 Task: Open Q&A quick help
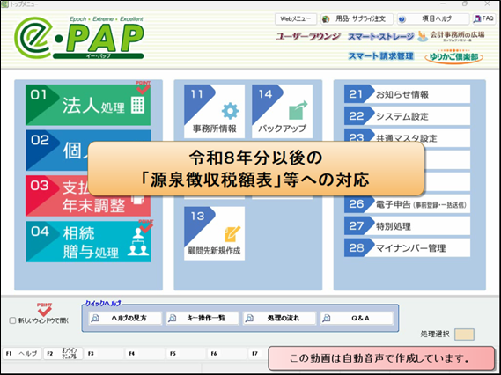pos(357,318)
